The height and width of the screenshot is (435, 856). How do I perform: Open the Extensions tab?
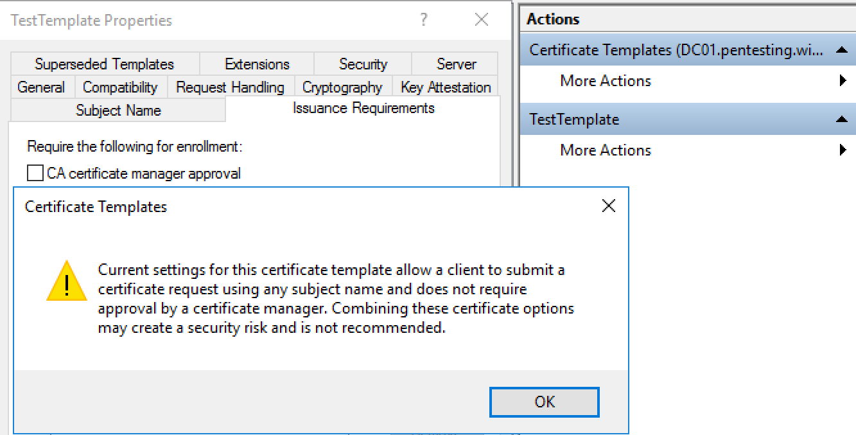coord(257,64)
